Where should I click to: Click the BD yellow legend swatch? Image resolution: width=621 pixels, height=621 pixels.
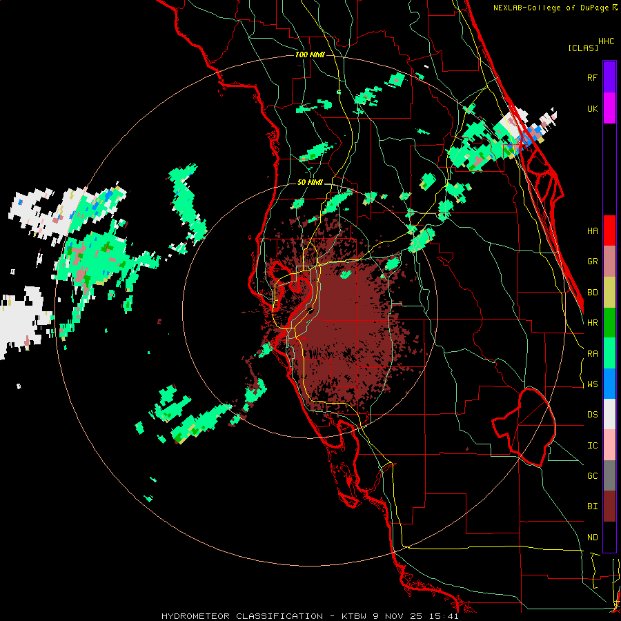tap(609, 292)
